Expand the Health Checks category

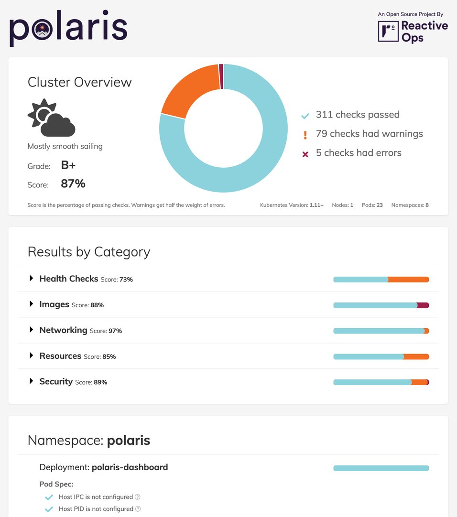point(31,278)
